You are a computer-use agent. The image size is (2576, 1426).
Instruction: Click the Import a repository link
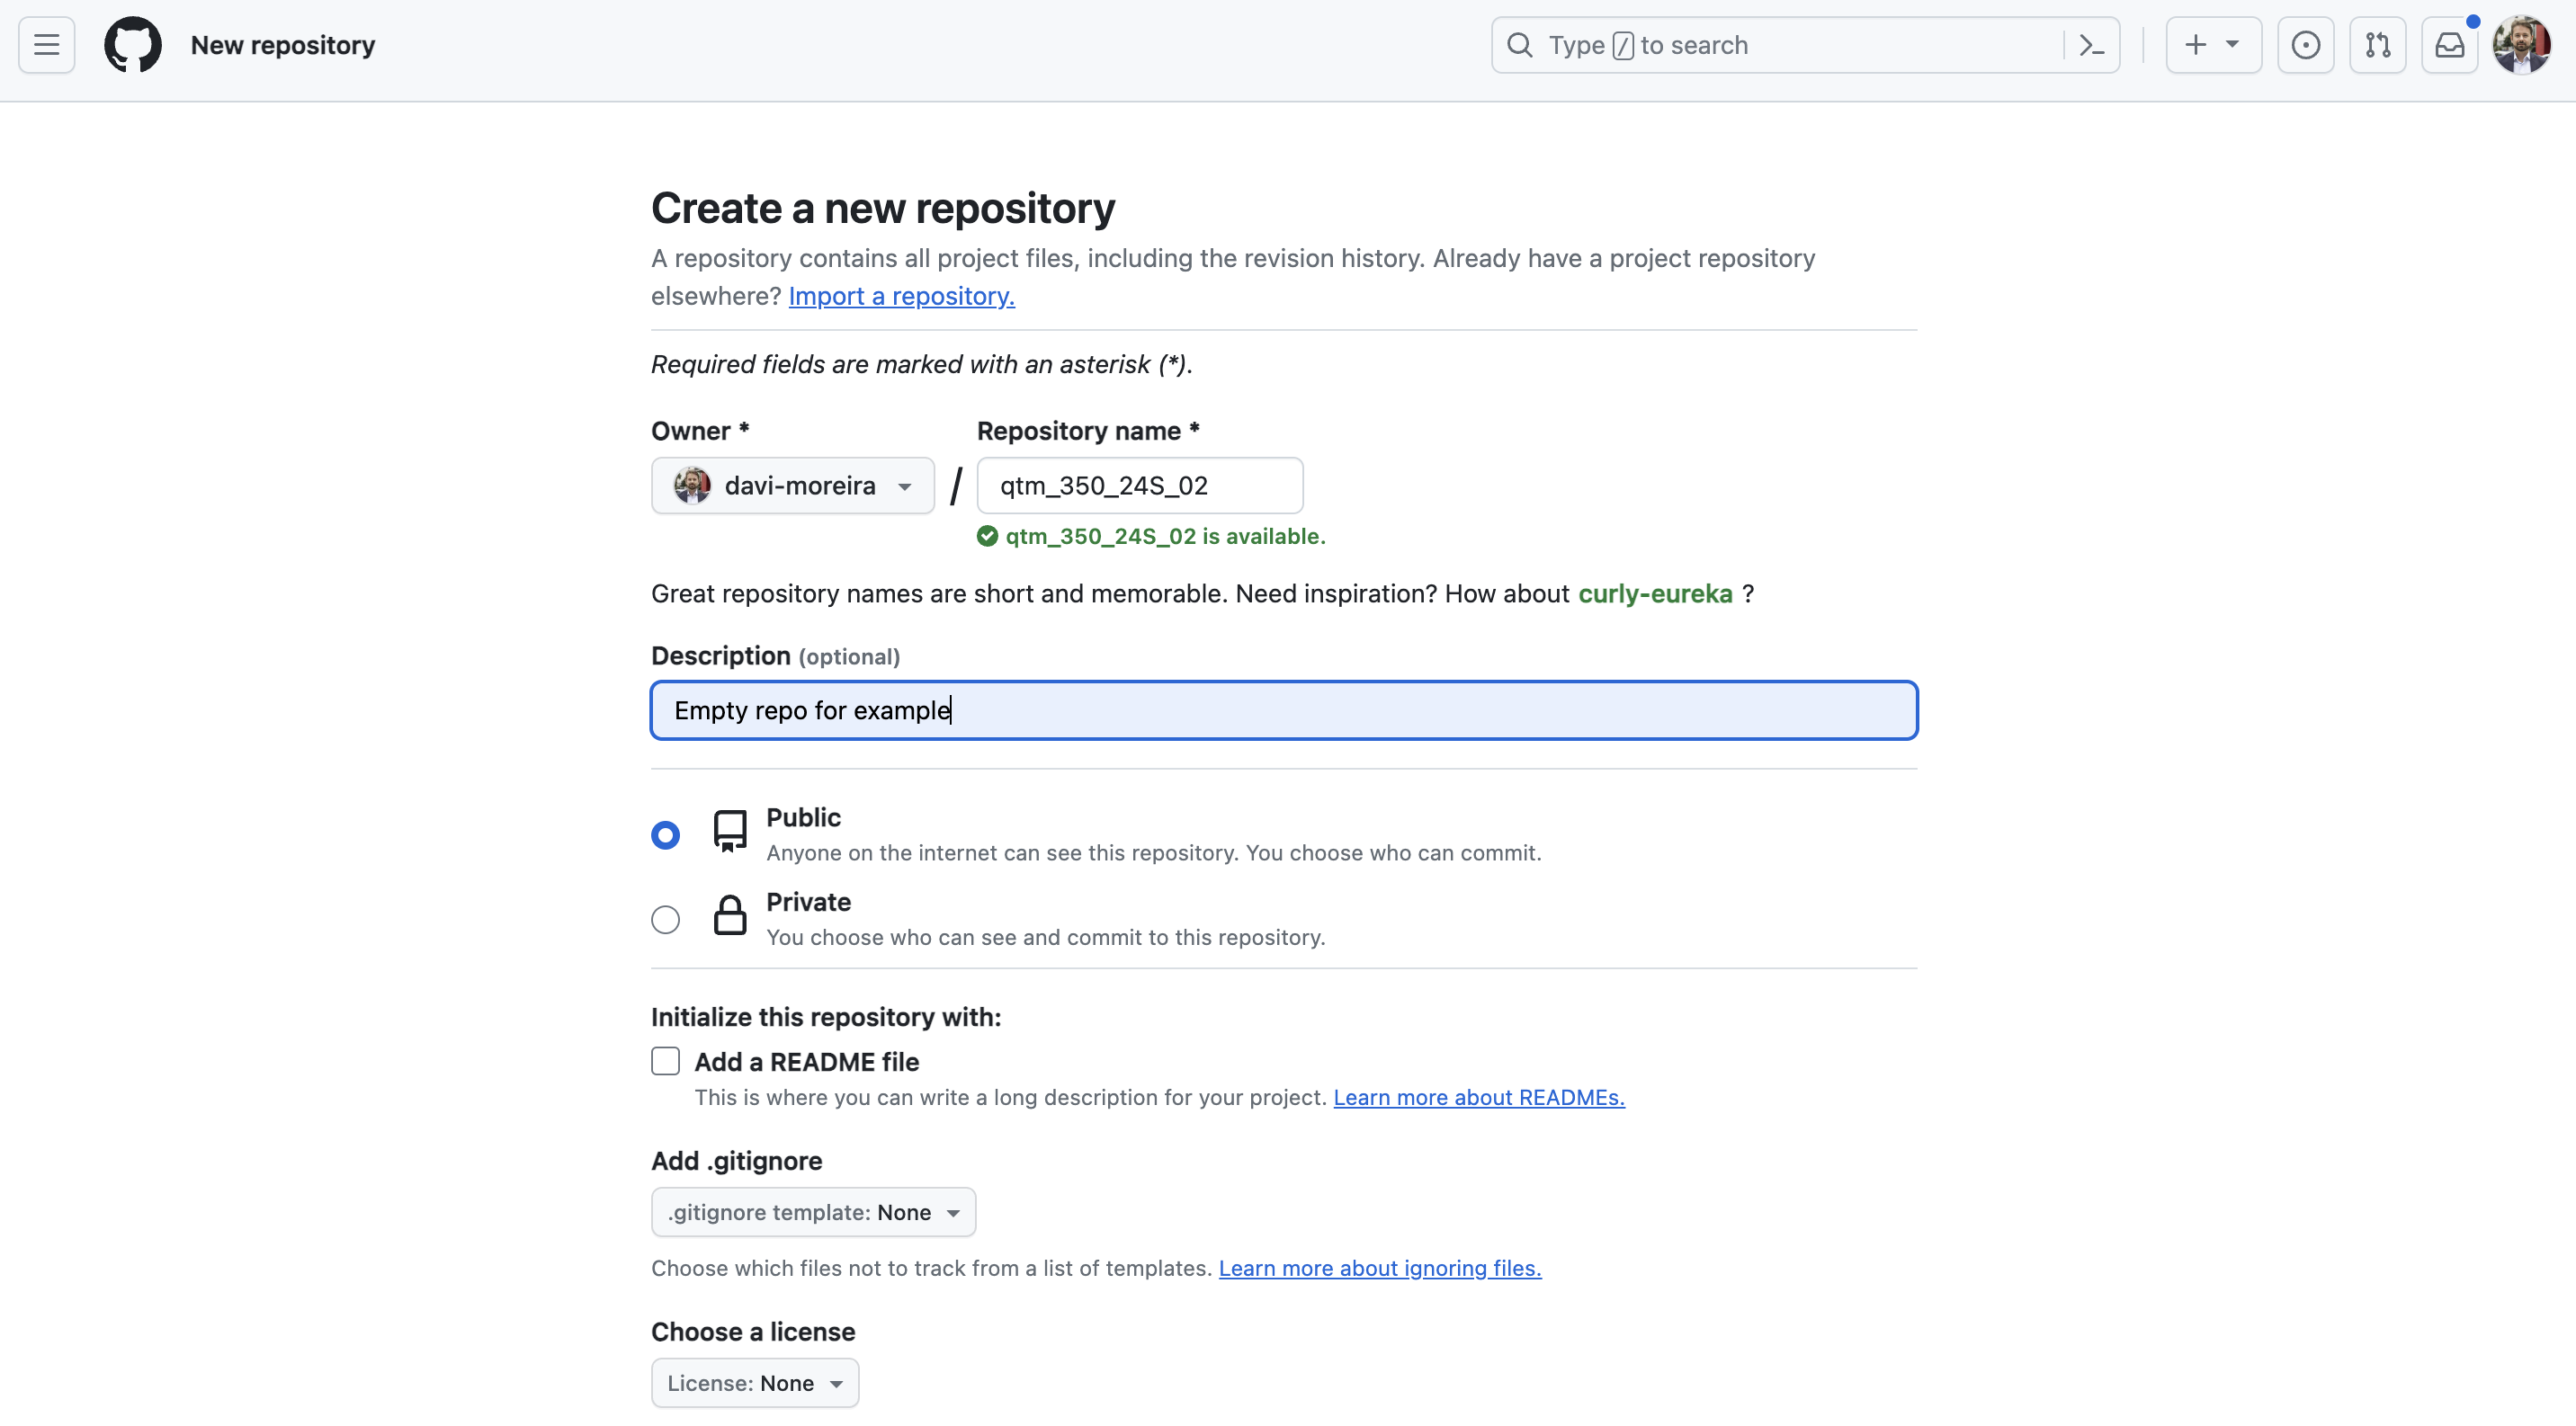pos(901,297)
